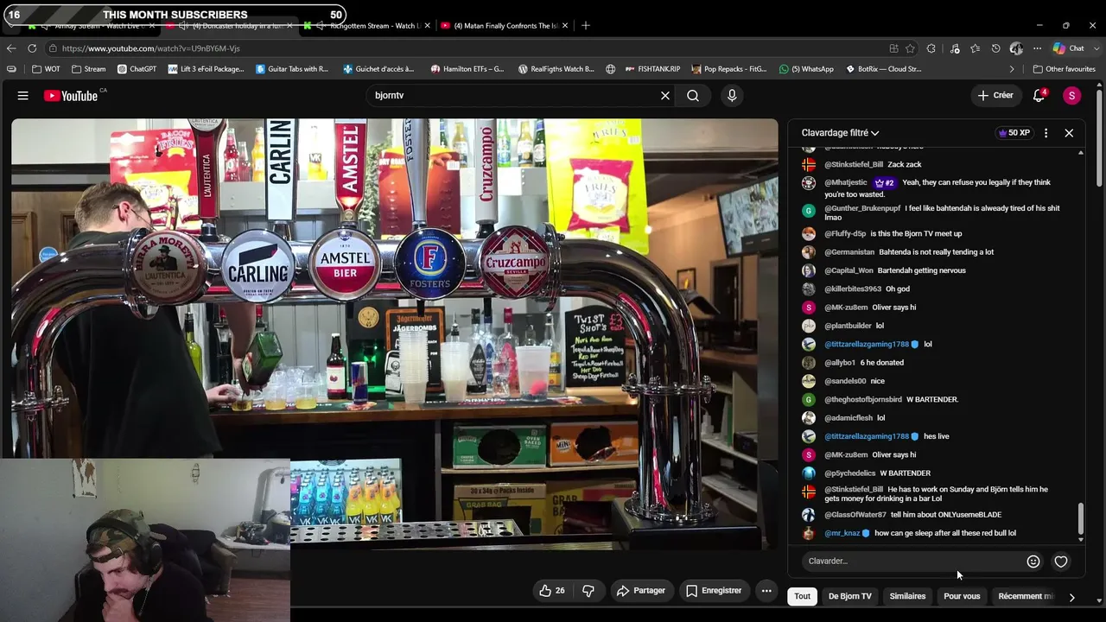Open the Créer create menu
Viewport: 1106px width, 622px height.
coord(995,96)
